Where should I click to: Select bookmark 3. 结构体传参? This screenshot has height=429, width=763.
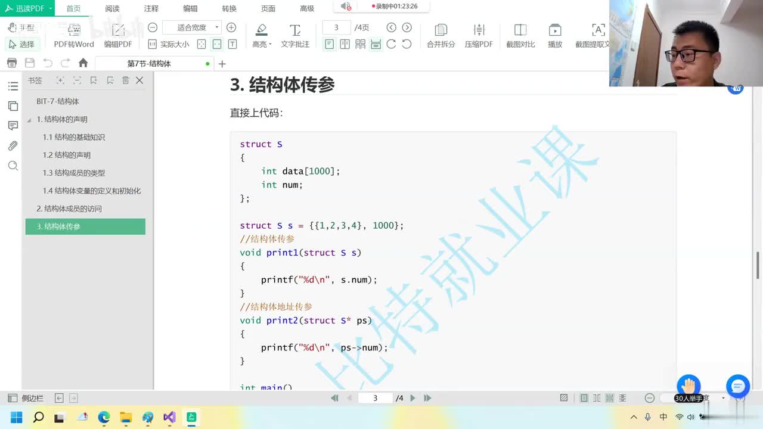pyautogui.click(x=85, y=226)
